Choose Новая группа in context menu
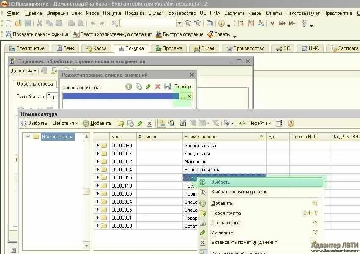 (261, 213)
